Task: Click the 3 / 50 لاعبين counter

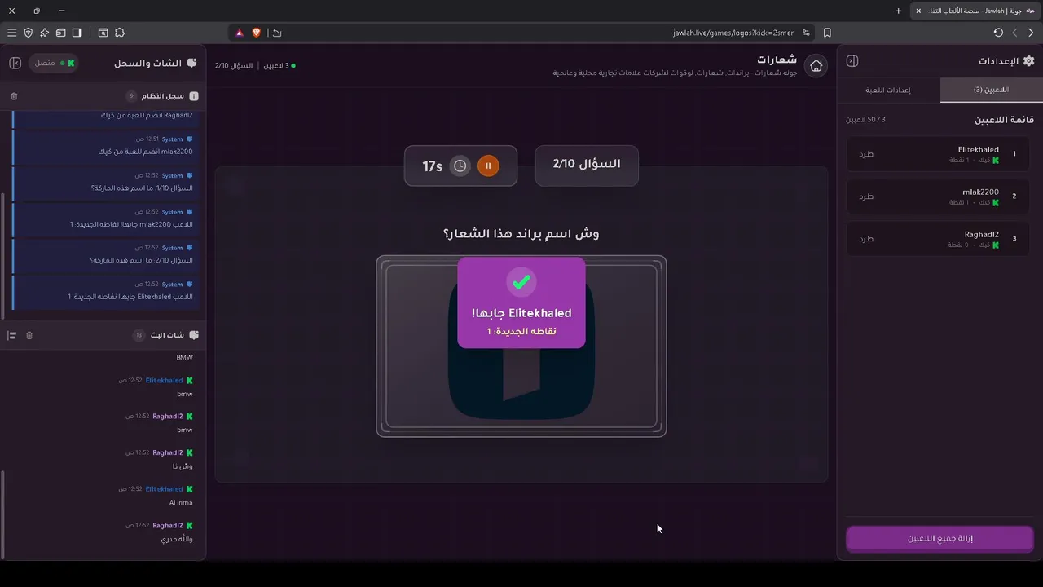Action: click(865, 120)
